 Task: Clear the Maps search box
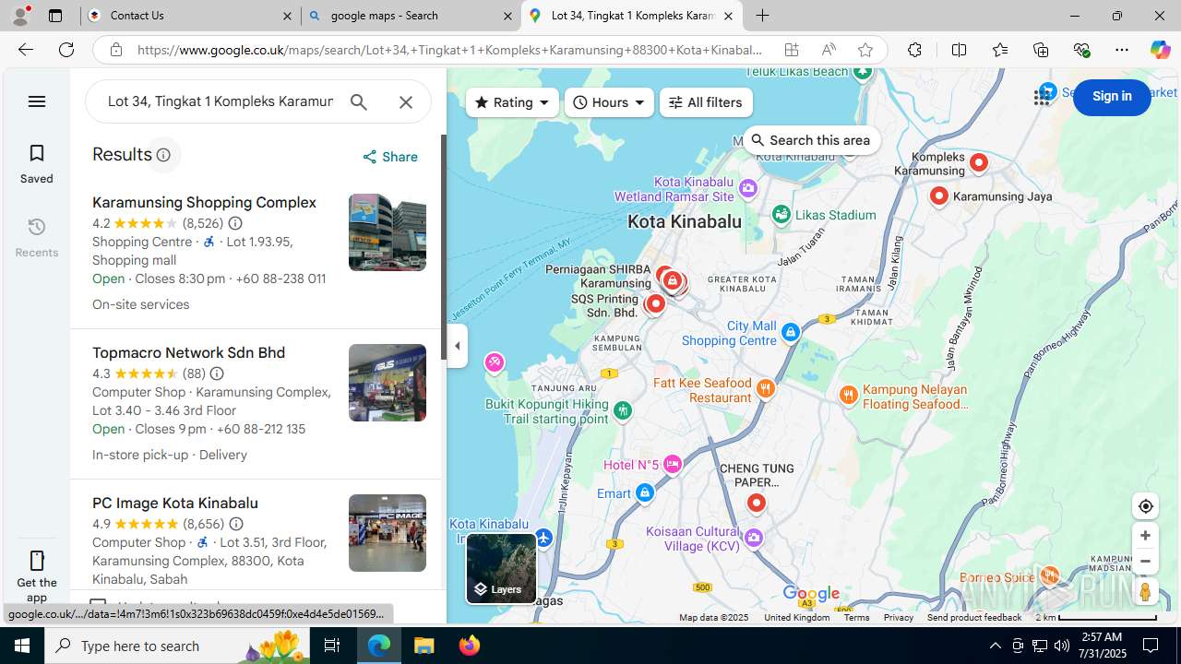(406, 102)
